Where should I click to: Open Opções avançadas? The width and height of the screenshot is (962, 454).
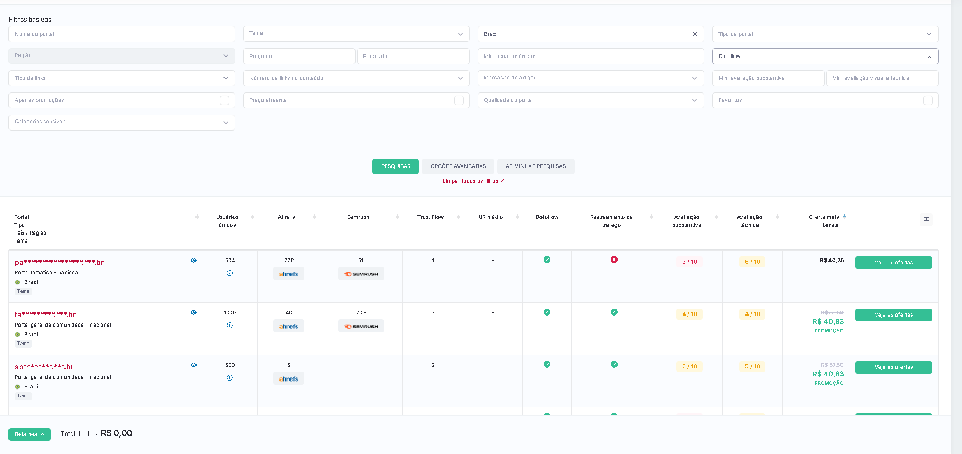[x=458, y=166]
